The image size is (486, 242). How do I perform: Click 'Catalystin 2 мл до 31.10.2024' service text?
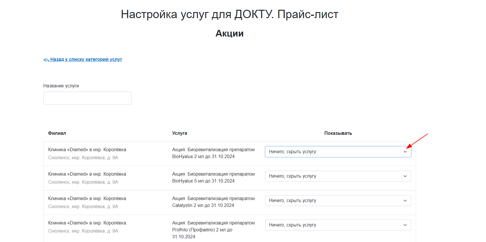click(203, 205)
